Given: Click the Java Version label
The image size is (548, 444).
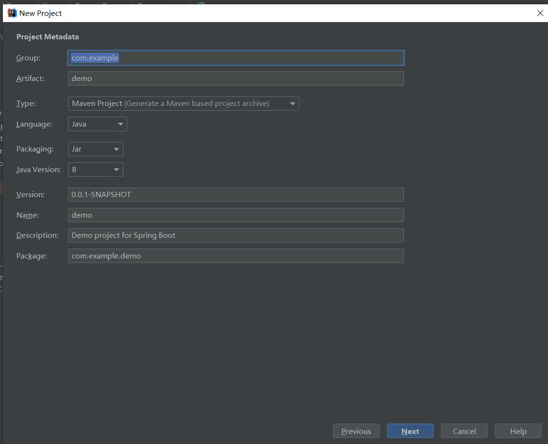Looking at the screenshot, I should pos(38,170).
